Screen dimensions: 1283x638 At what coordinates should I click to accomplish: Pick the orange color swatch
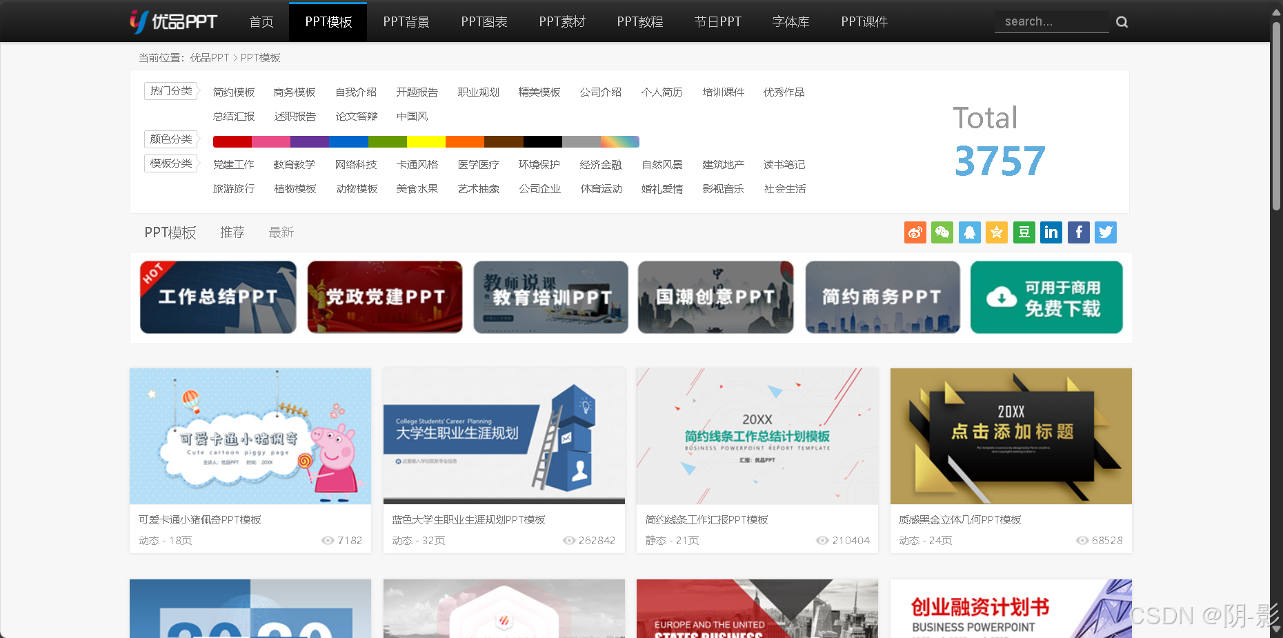465,142
